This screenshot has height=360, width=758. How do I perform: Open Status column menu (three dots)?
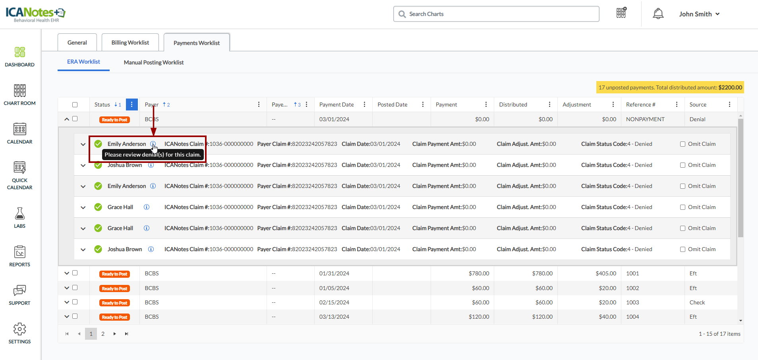[131, 105]
